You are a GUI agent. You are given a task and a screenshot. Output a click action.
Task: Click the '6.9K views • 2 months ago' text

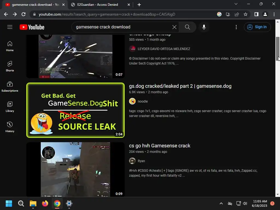coord(148,92)
